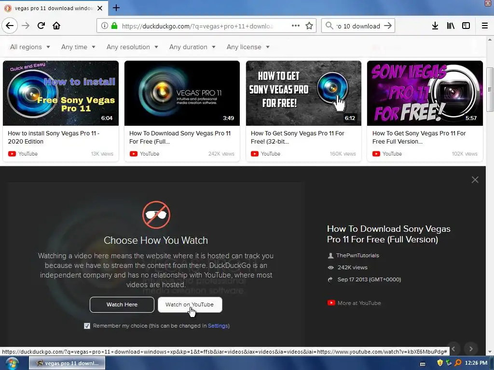The width and height of the screenshot is (494, 370).
Task: Click the taskbar clock 12:26 PM
Action: (476, 363)
